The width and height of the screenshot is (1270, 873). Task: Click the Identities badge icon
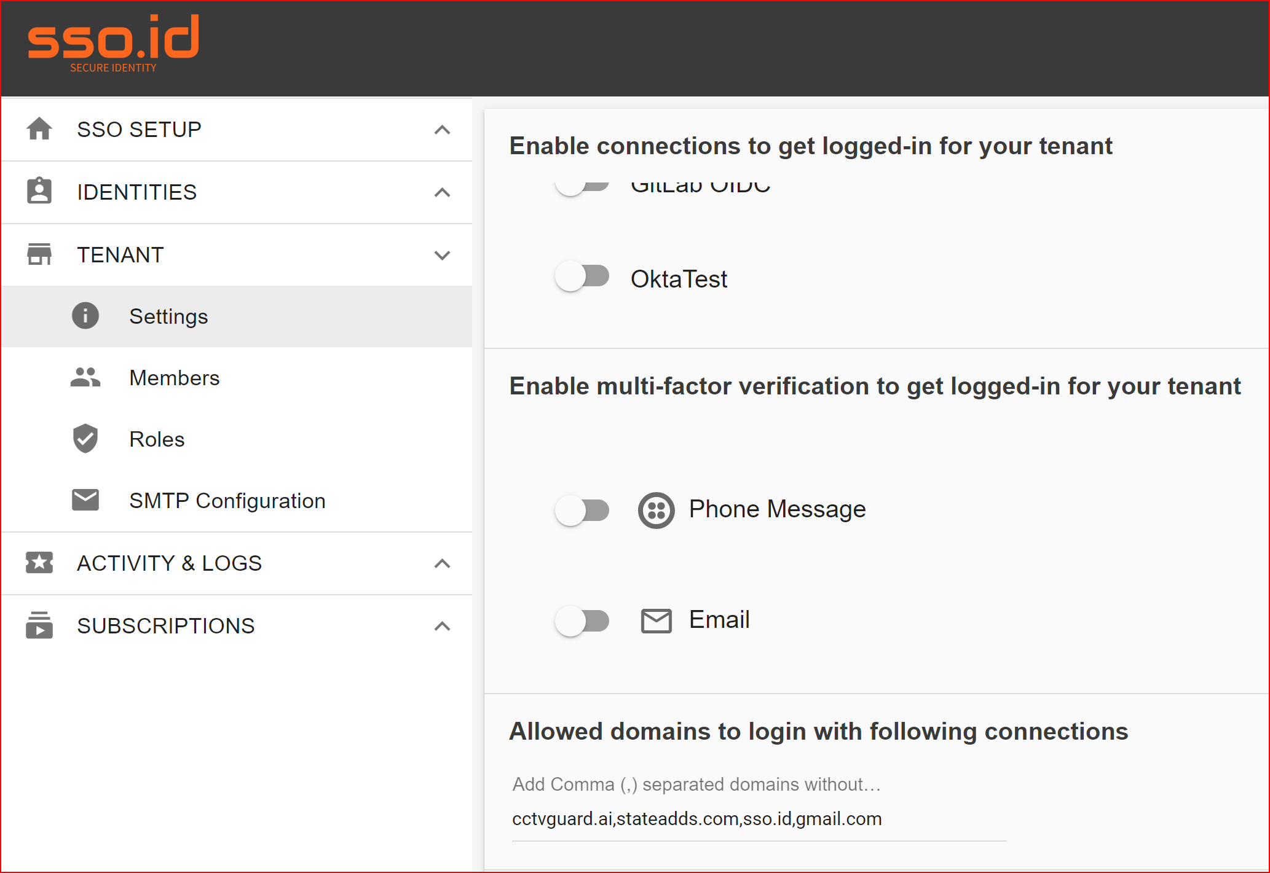pyautogui.click(x=39, y=191)
